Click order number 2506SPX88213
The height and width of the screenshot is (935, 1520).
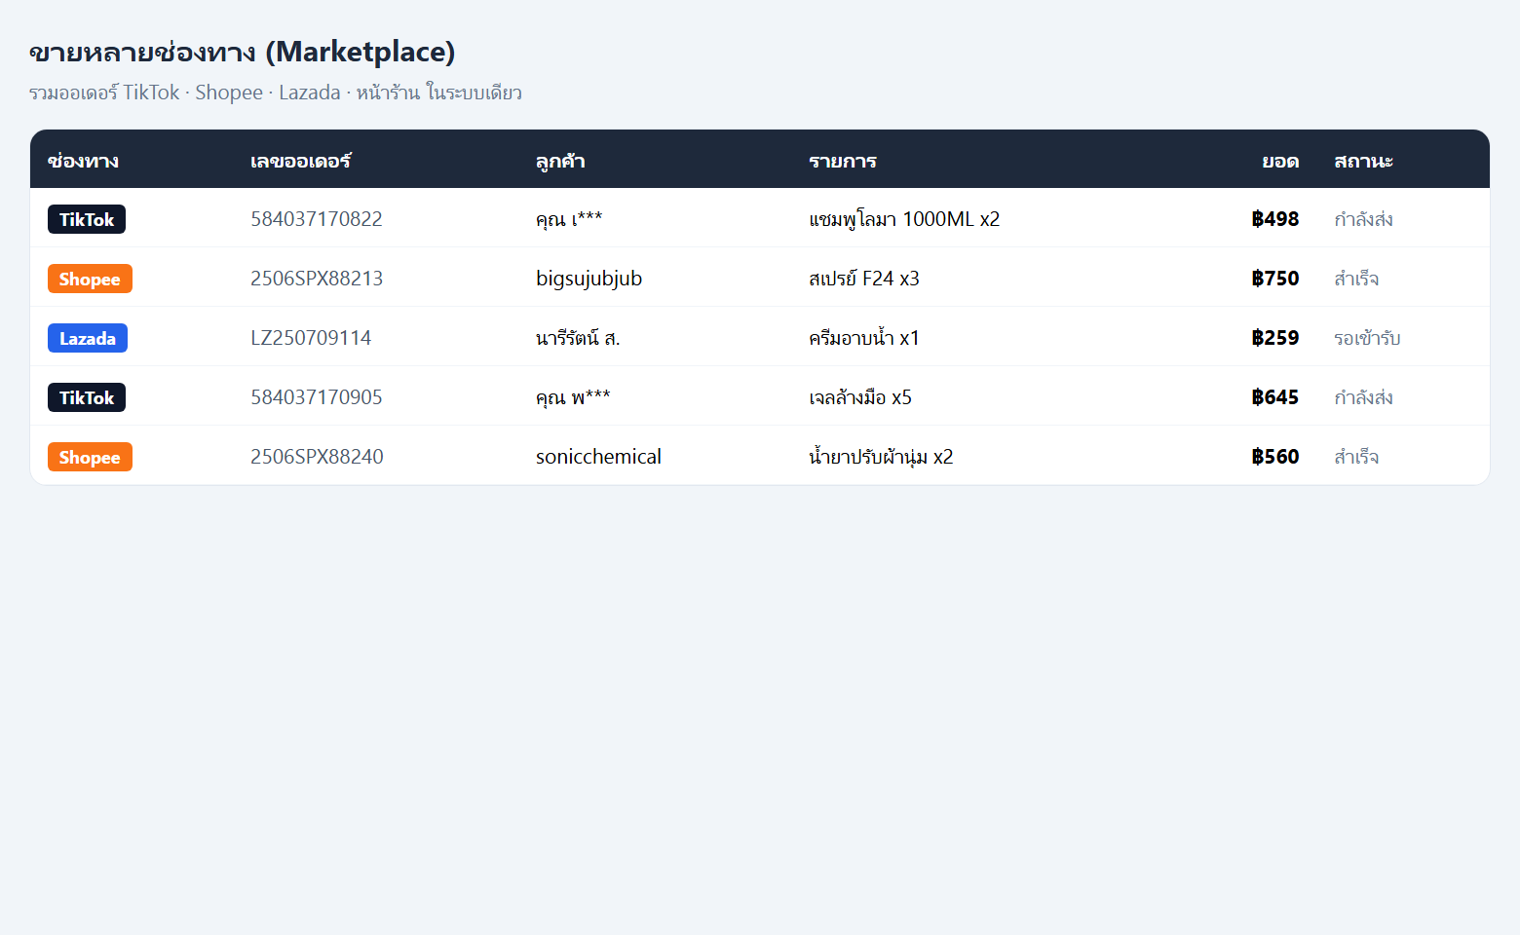tap(317, 279)
